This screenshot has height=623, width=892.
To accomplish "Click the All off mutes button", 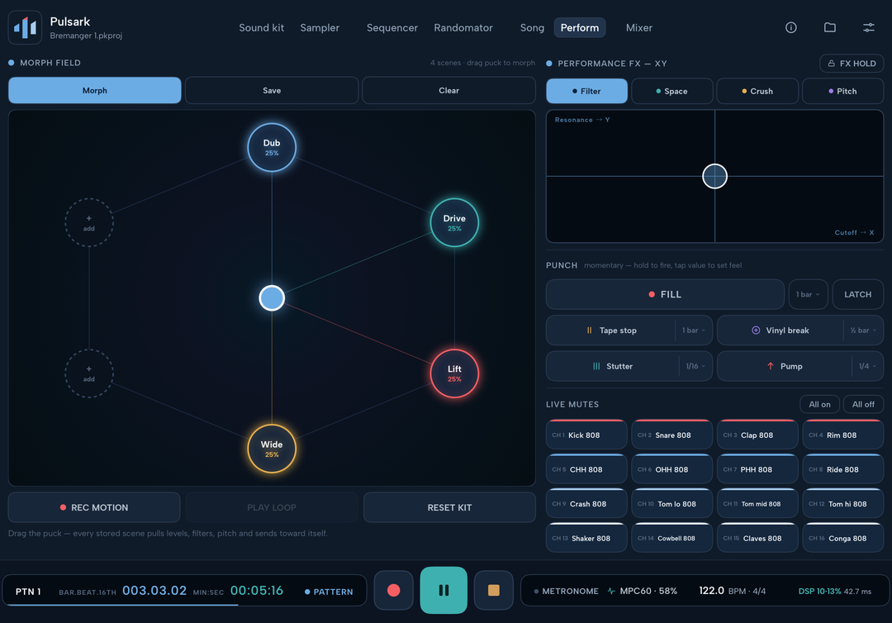I will [863, 404].
